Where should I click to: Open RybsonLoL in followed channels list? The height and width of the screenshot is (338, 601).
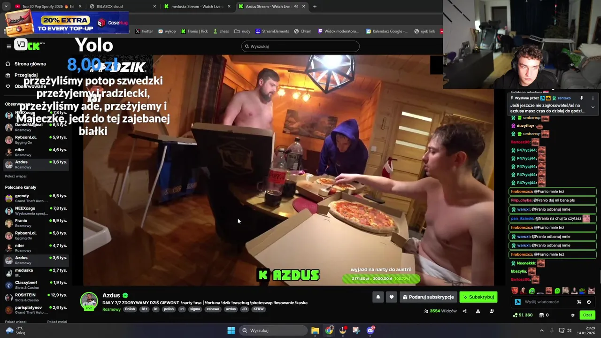click(x=35, y=139)
